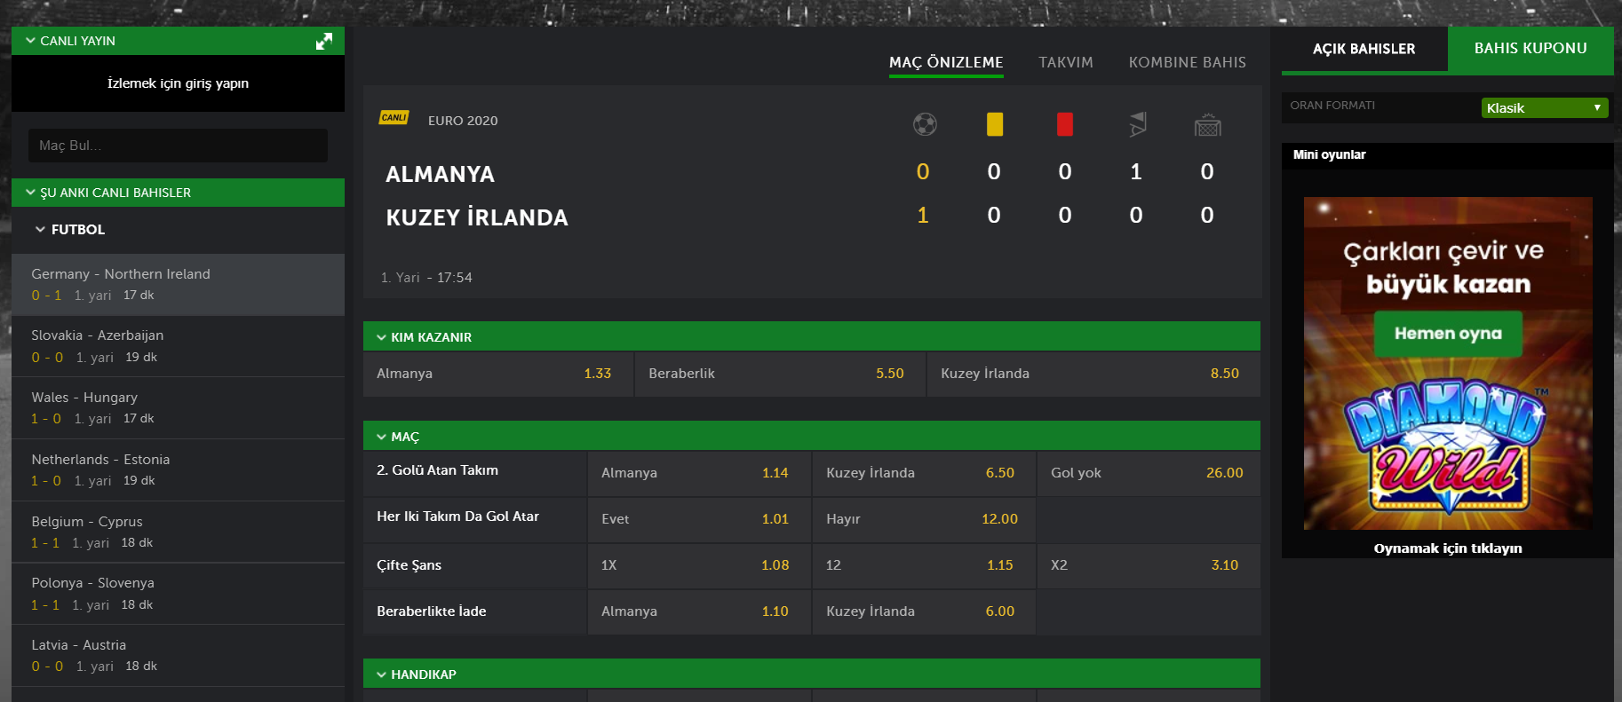Click the soccer ball goals icon
This screenshot has width=1622, height=702.
[925, 124]
